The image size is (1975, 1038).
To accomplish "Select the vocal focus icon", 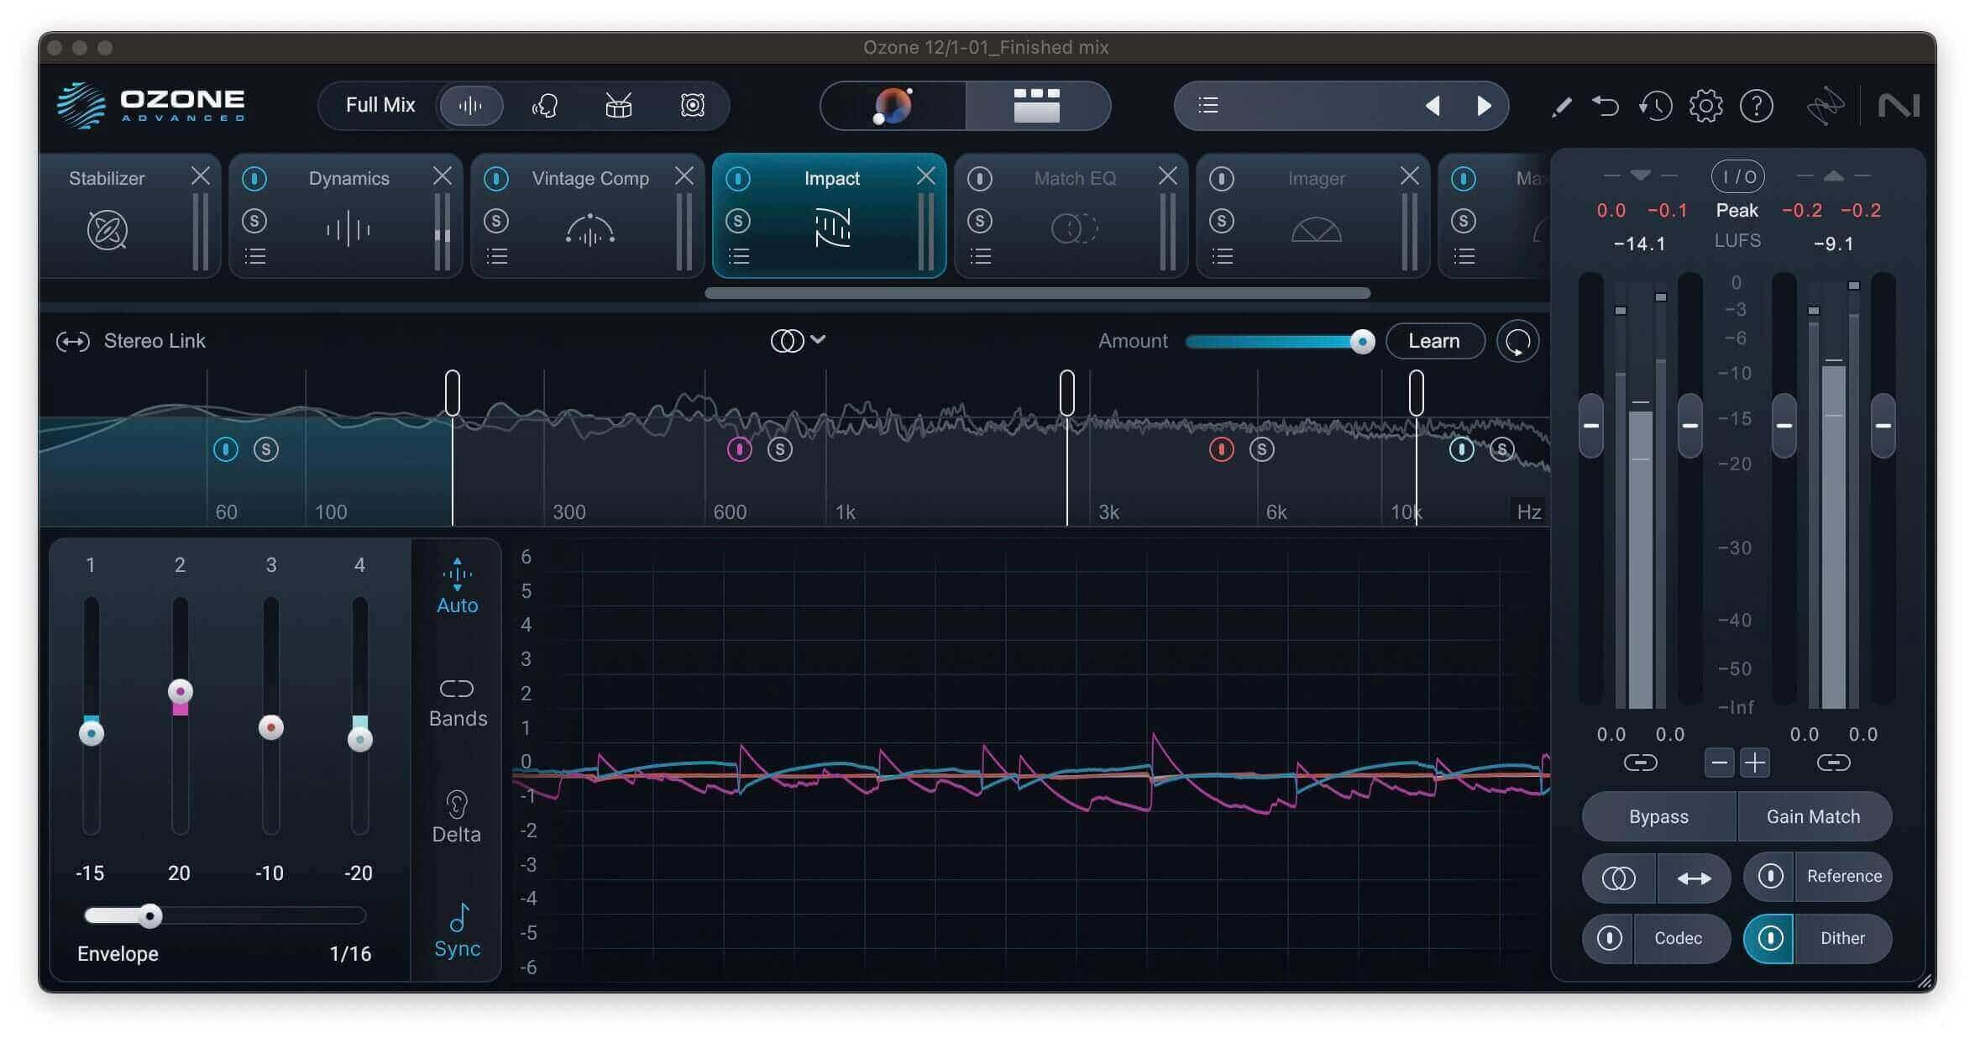I will pos(544,106).
